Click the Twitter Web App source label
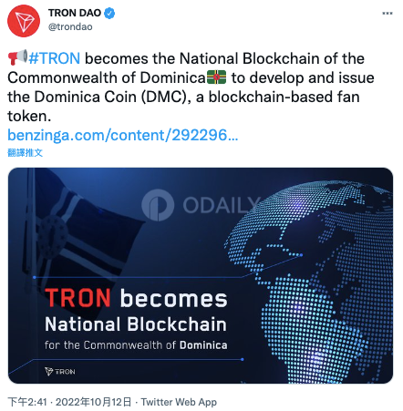Screen dimensions: 403x411 [x=179, y=402]
